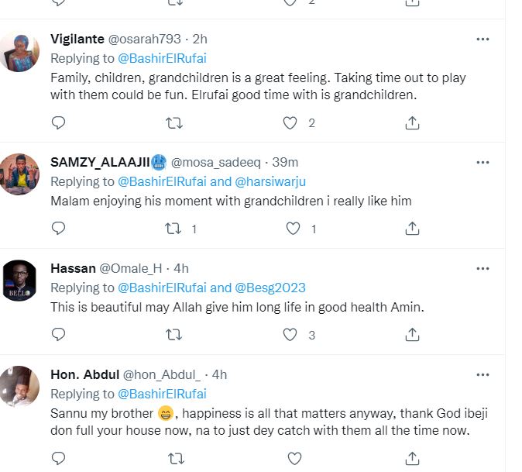Share Vigilante's tweet
Screen dimensions: 522x472
(413, 122)
